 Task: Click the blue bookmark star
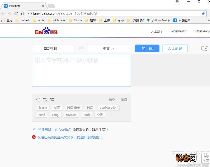click(203, 13)
